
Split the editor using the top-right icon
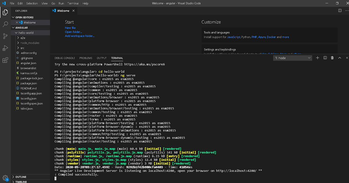click(340, 10)
